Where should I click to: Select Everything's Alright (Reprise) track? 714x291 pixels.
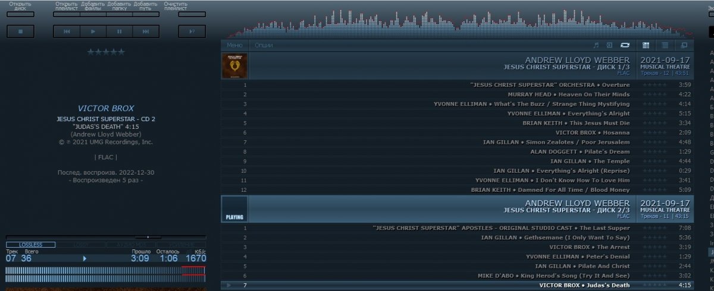[457, 170]
